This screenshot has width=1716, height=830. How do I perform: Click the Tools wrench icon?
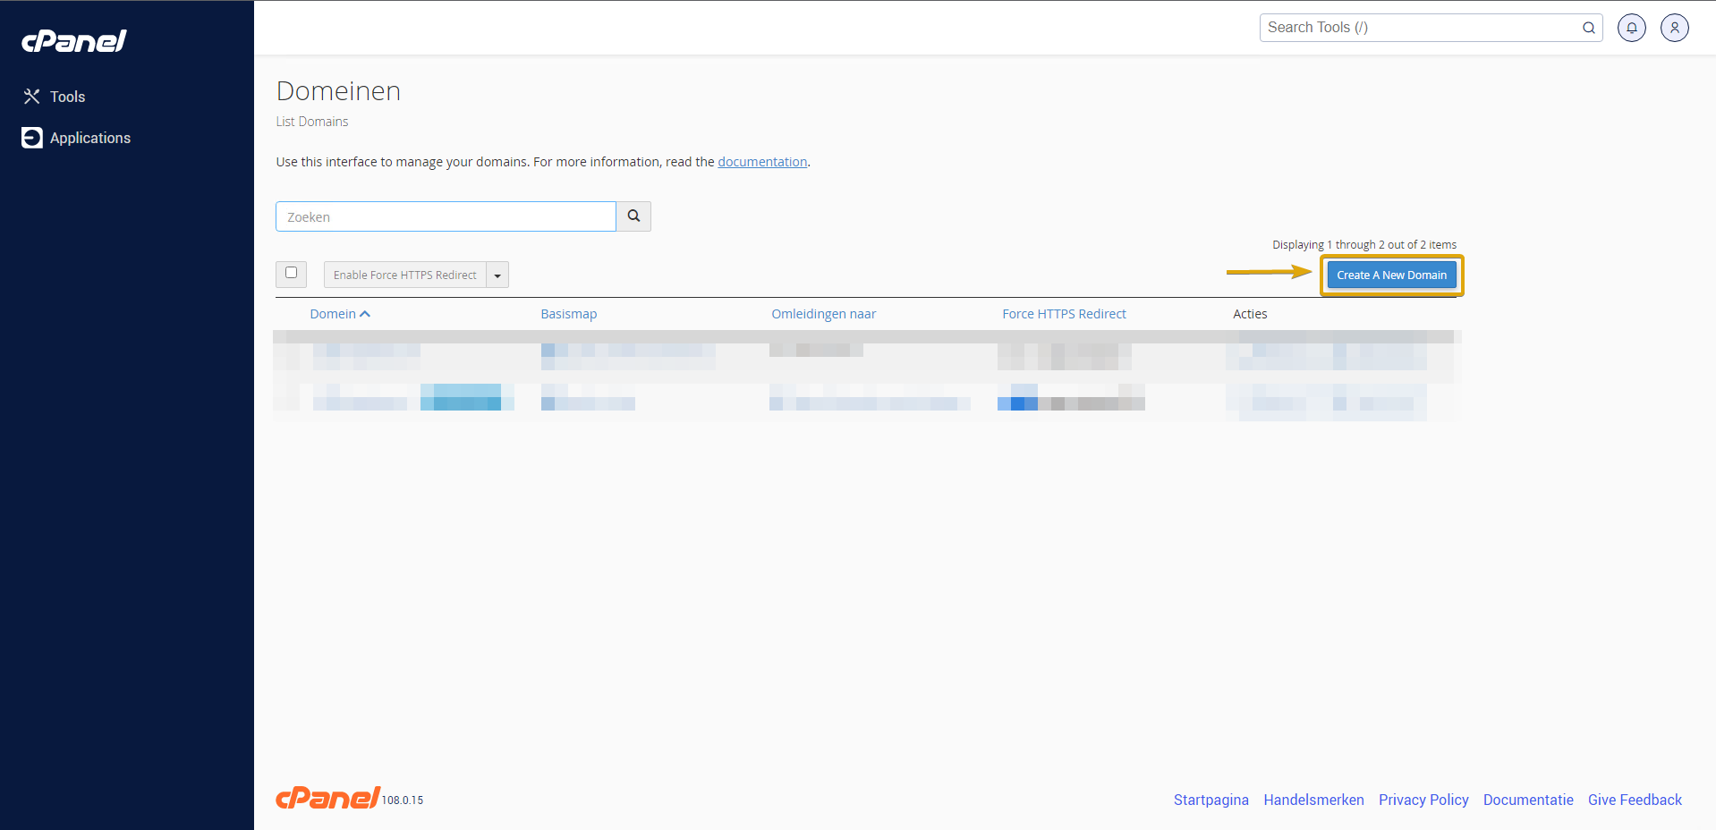point(32,97)
